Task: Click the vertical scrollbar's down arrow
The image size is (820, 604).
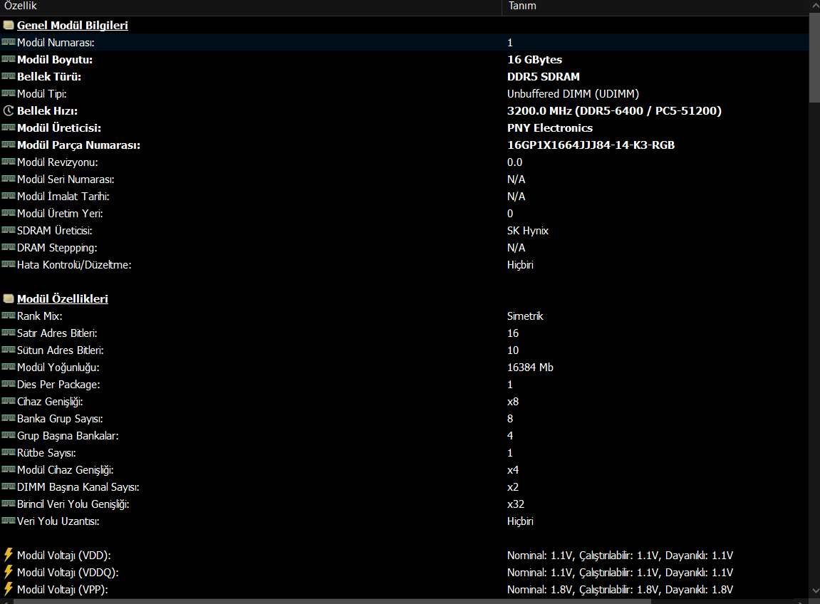Action: click(814, 591)
